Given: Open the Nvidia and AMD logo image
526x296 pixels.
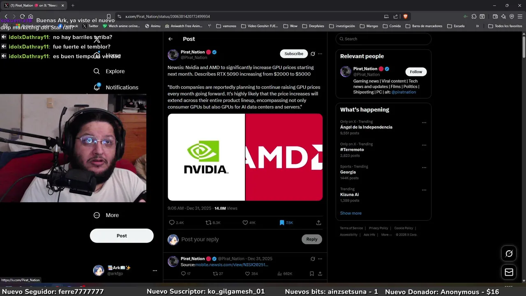Looking at the screenshot, I should pyautogui.click(x=245, y=157).
